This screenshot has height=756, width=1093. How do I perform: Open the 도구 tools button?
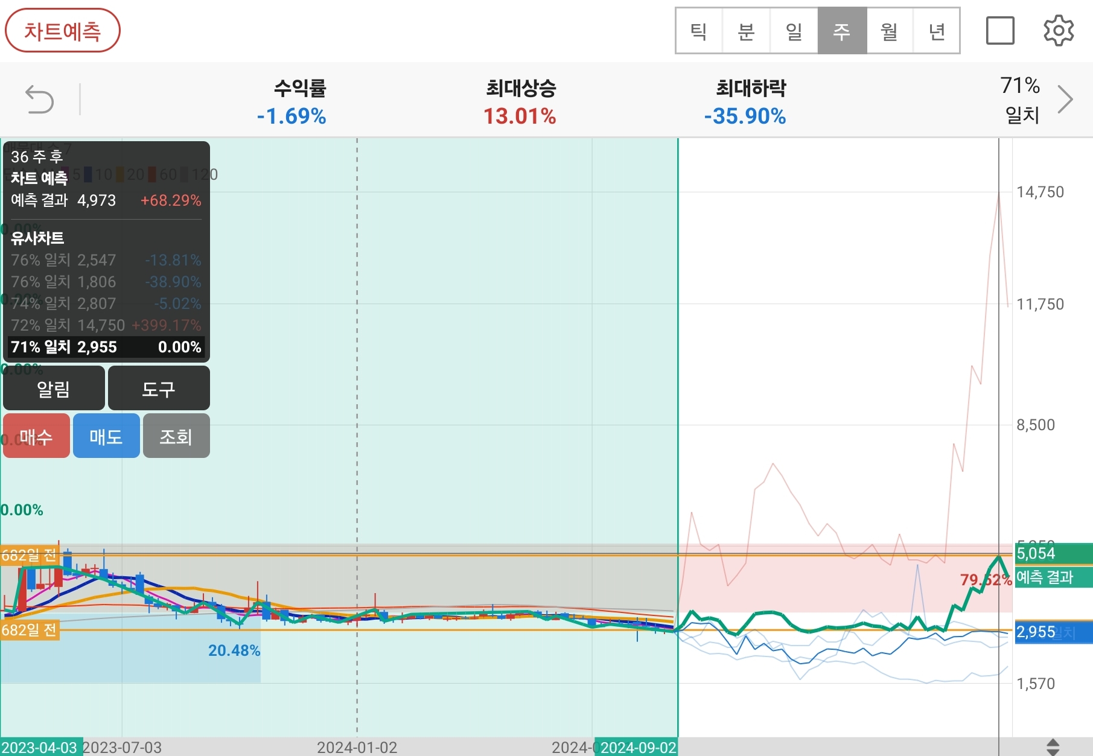point(159,389)
